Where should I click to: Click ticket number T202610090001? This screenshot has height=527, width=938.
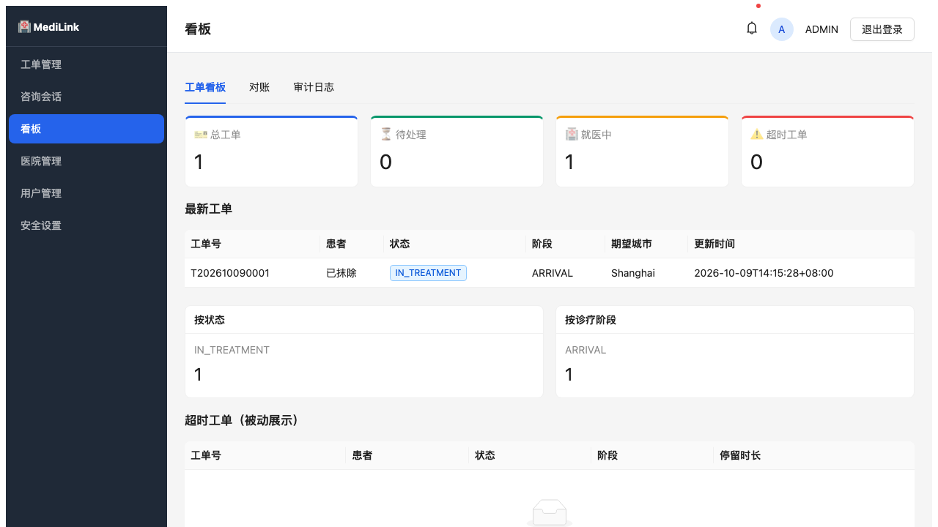(230, 273)
